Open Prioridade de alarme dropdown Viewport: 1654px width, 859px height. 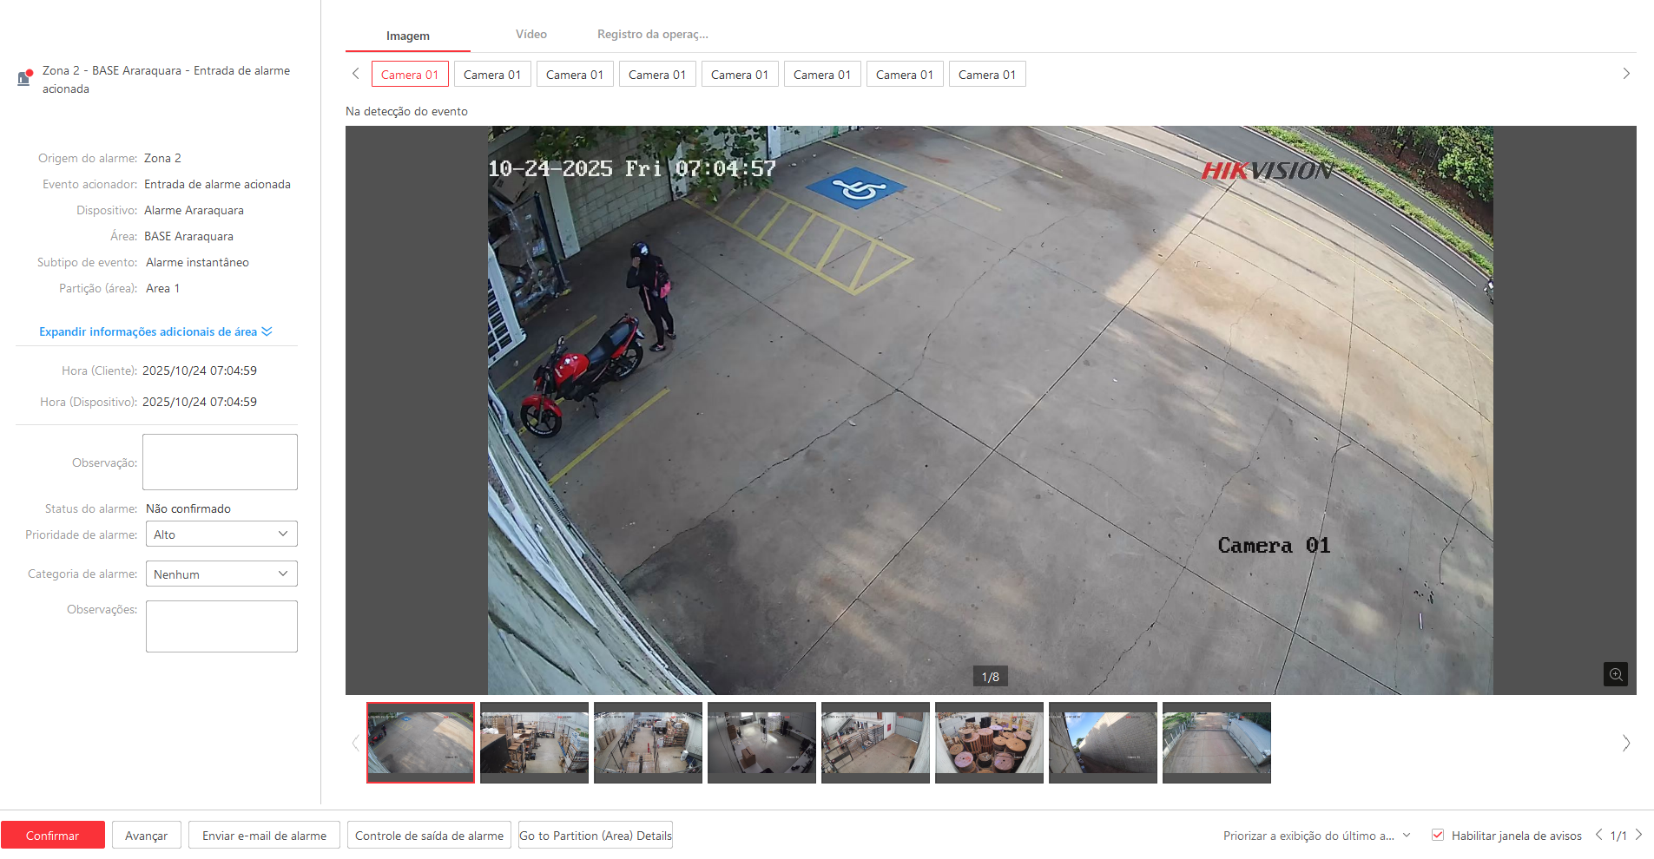tap(221, 534)
